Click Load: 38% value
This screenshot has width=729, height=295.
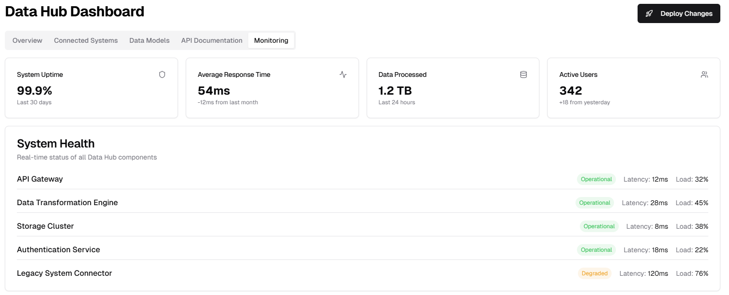[x=692, y=226]
